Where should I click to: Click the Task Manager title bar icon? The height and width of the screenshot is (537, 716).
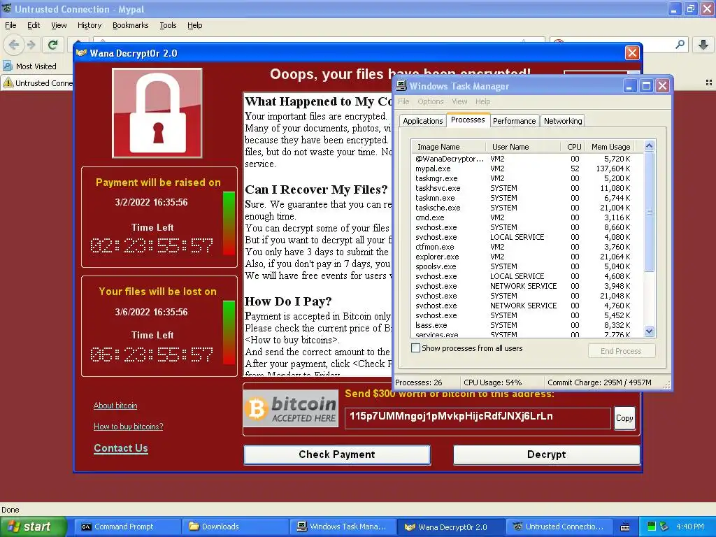point(401,86)
